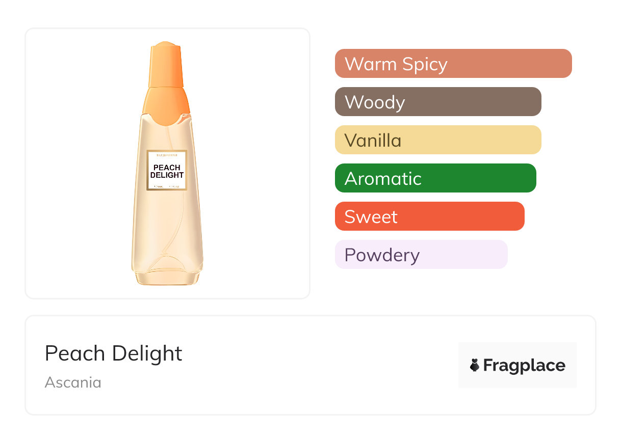621x440 pixels.
Task: Choose the Vanilla accord bar
Action: click(x=437, y=140)
